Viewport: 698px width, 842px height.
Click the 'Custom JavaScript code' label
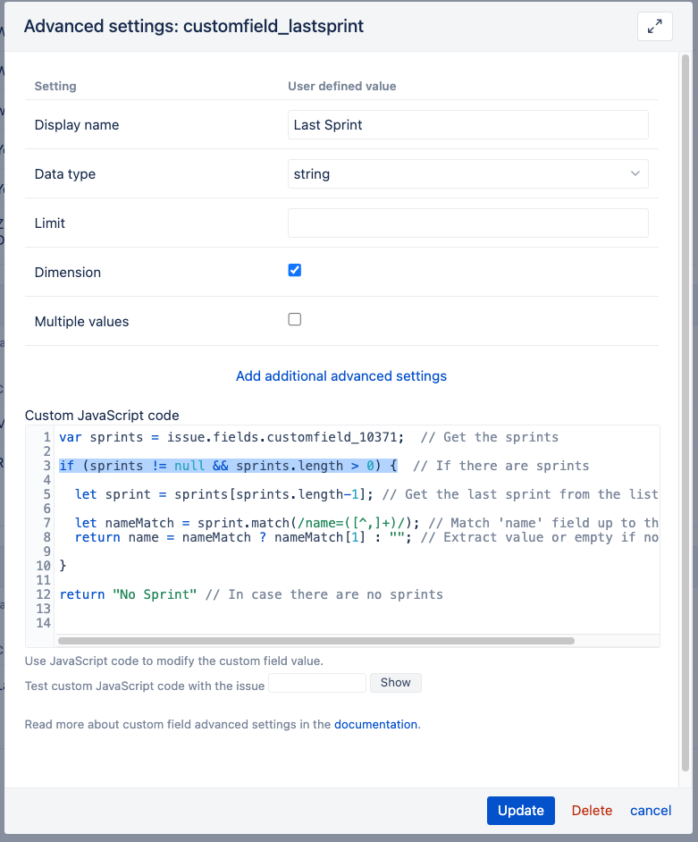102,415
